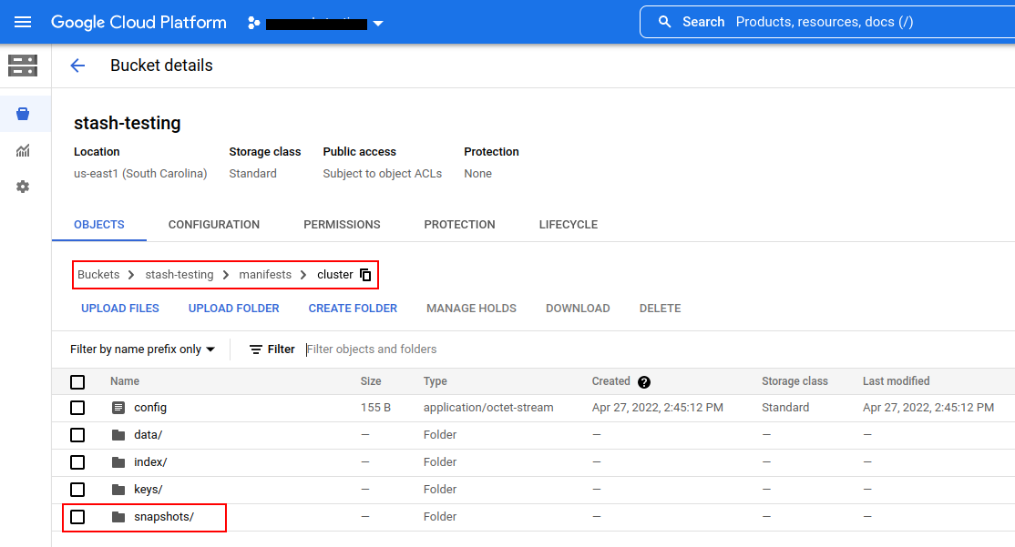Open the Buckets browser sidebar icon
The width and height of the screenshot is (1015, 547).
(x=23, y=114)
